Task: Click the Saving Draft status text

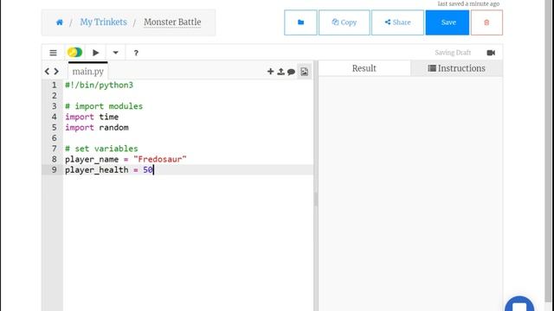Action: (453, 53)
